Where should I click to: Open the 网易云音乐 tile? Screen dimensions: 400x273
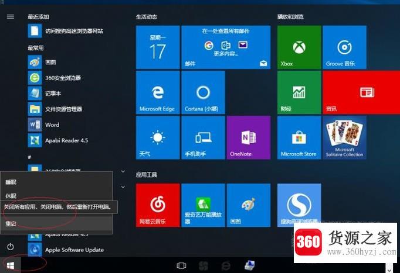(158, 205)
